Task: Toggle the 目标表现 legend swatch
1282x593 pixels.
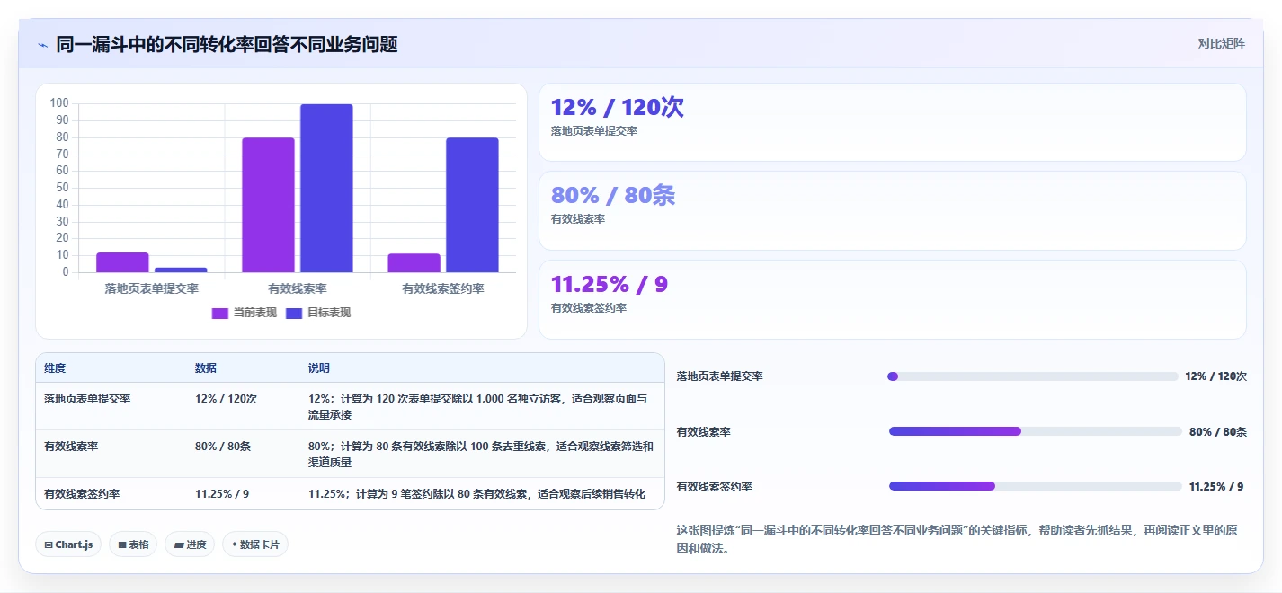Action: pyautogui.click(x=294, y=313)
